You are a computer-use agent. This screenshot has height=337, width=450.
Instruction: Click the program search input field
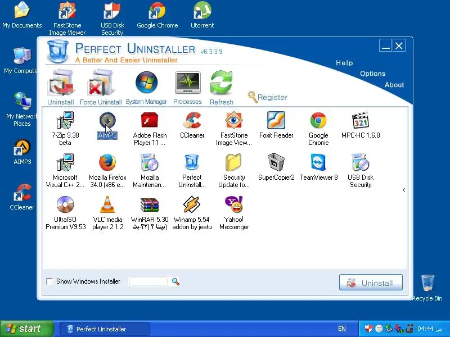pyautogui.click(x=148, y=281)
